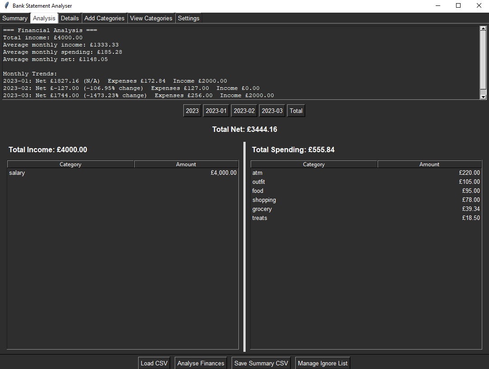Click the £105.00 outfit amount
Image resolution: width=489 pixels, height=369 pixels.
tap(469, 182)
